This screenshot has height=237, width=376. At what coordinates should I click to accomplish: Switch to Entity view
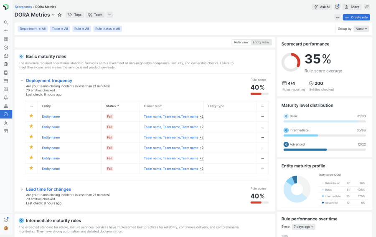(261, 42)
